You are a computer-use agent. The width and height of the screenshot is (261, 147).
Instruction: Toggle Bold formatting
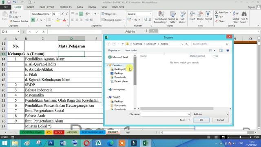tap(33, 20)
